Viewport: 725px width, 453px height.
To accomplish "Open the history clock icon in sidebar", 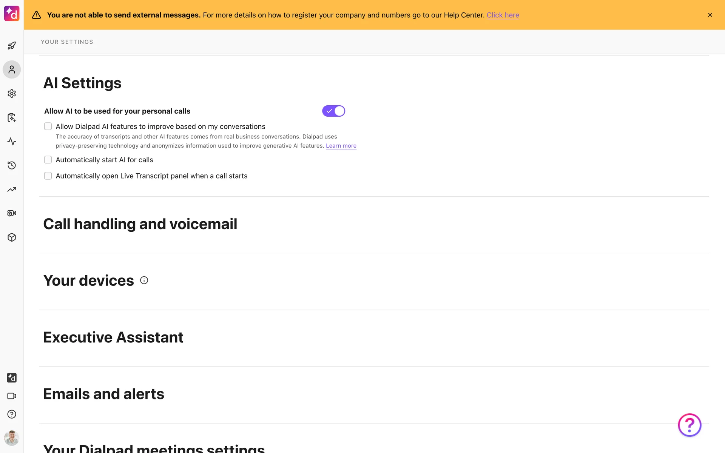I will tap(12, 165).
